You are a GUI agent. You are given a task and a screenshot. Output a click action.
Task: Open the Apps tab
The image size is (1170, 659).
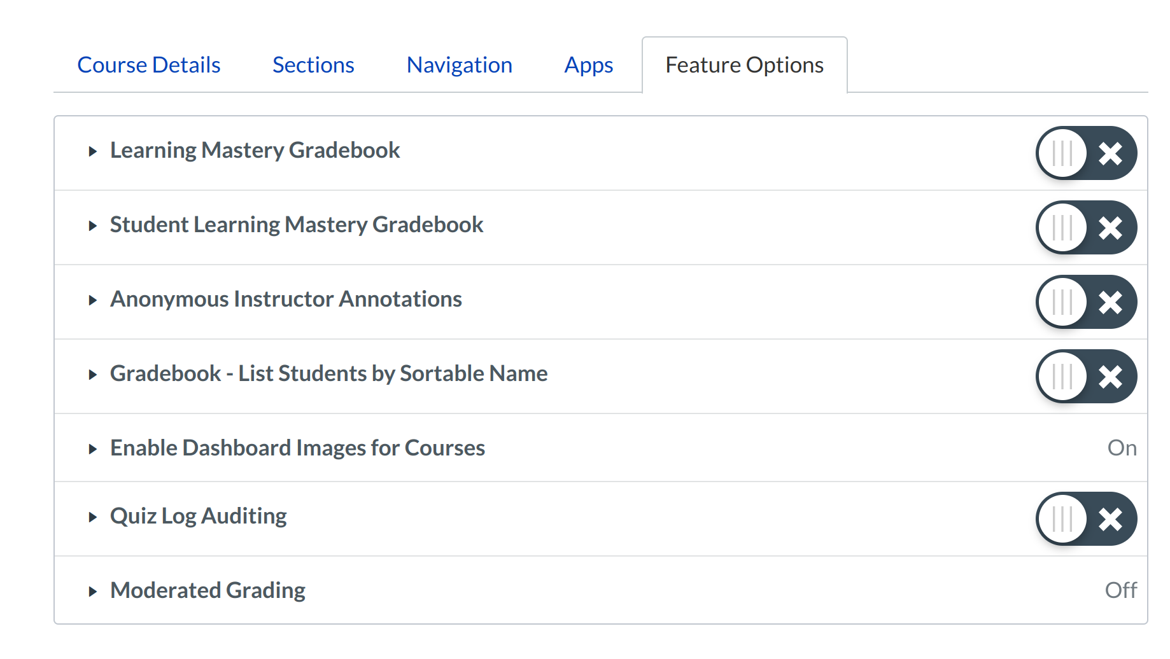[x=588, y=65]
